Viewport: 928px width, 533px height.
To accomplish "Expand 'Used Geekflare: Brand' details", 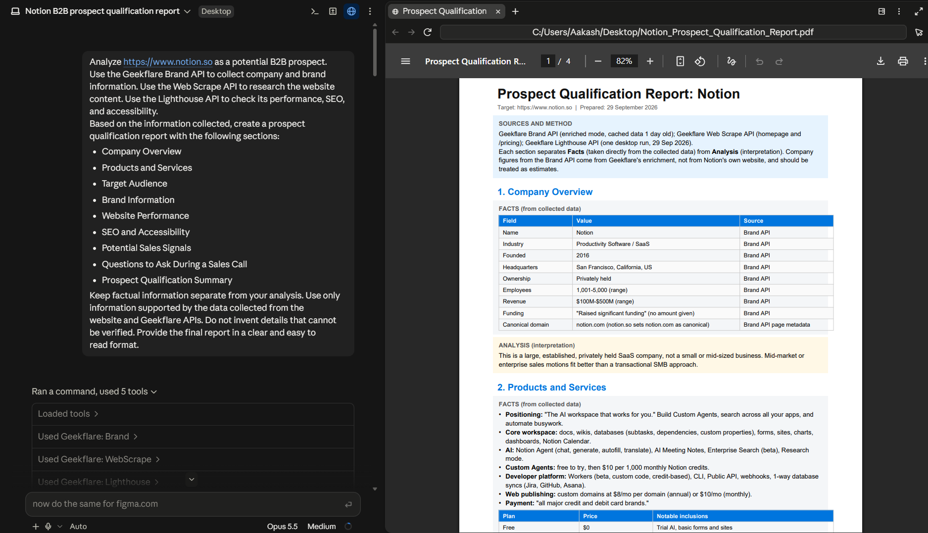I will [x=193, y=436].
